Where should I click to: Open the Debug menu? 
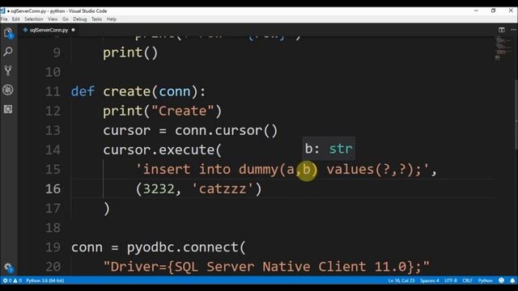click(79, 19)
